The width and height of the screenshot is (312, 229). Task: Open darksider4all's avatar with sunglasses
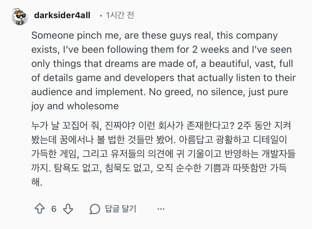pos(20,17)
